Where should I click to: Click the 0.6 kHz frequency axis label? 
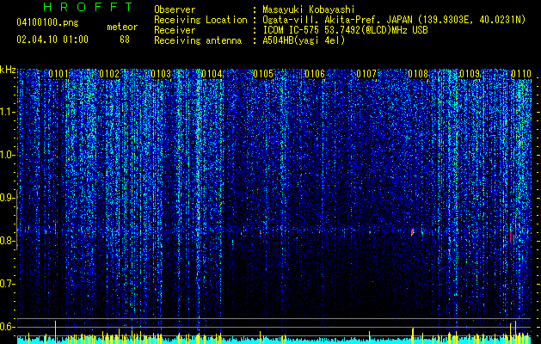8,327
